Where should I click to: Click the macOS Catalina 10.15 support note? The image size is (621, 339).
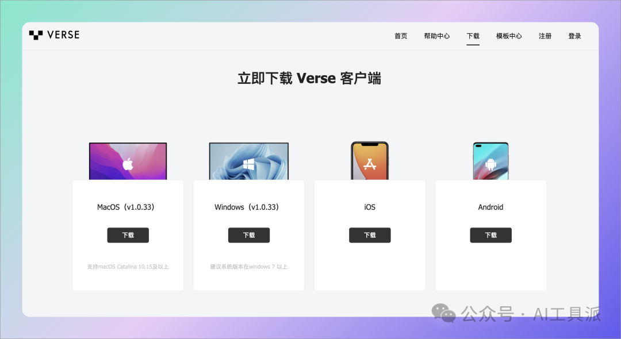click(128, 267)
